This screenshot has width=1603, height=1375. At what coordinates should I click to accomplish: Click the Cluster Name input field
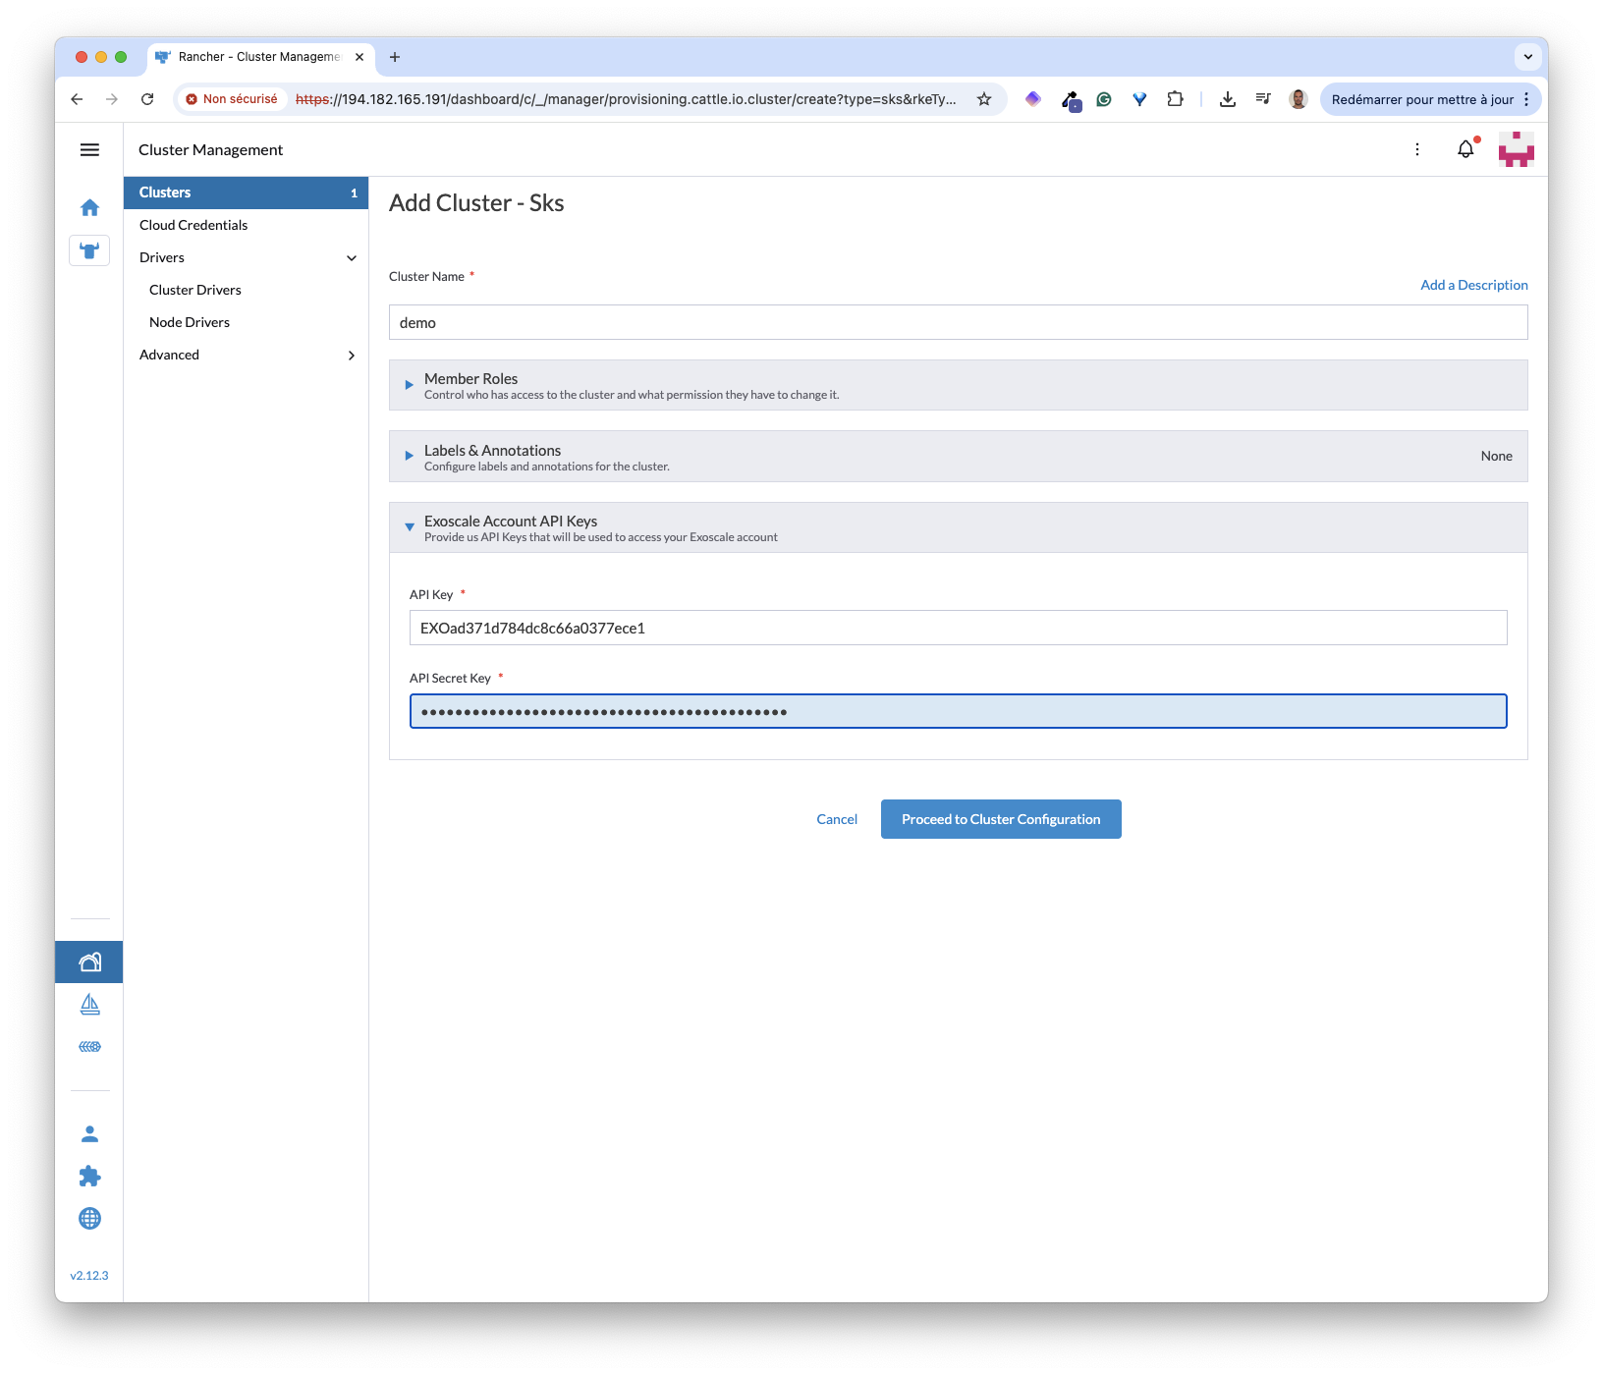(958, 322)
